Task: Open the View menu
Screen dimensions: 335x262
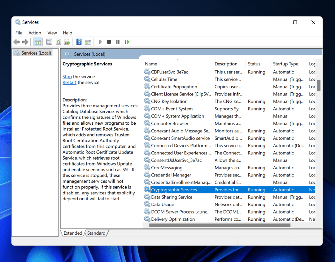Action: 52,33
